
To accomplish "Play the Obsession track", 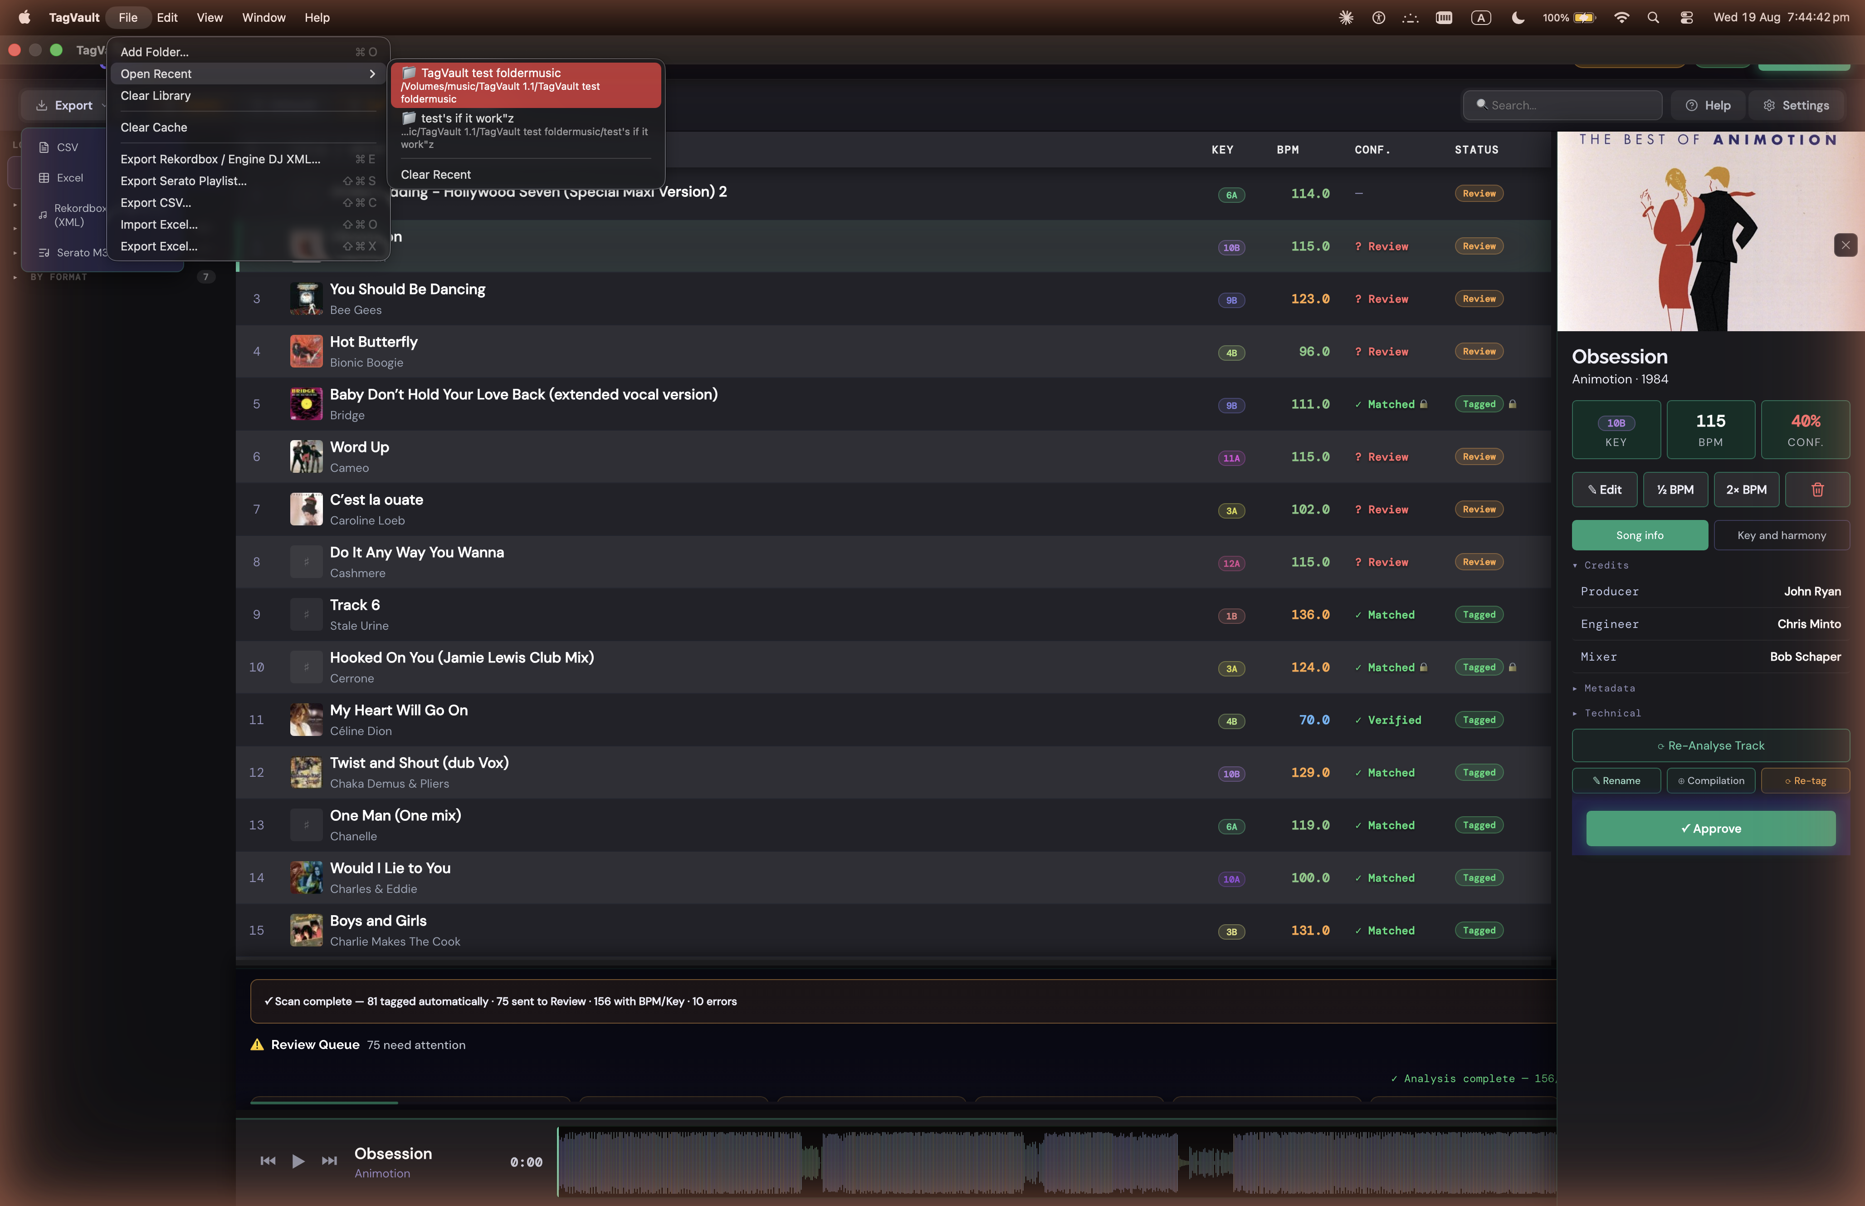I will click(x=298, y=1161).
